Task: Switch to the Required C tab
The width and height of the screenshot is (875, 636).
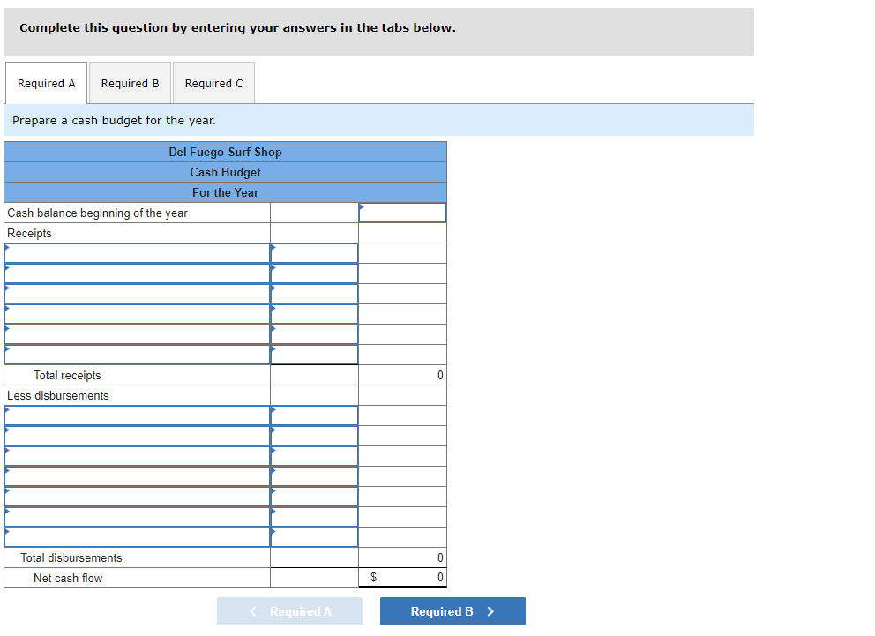Action: tap(213, 82)
